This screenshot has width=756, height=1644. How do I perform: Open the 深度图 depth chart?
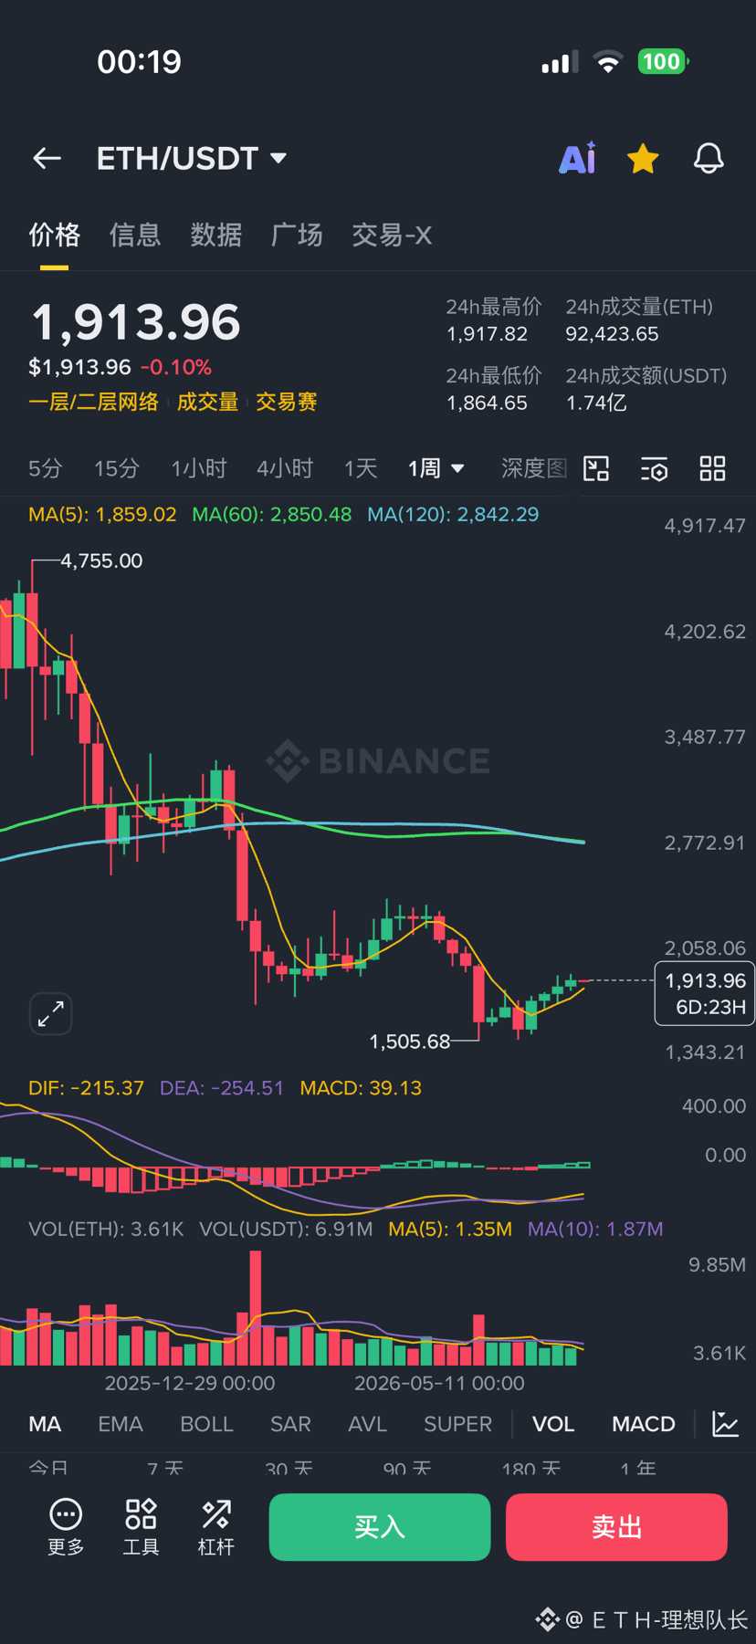(534, 468)
